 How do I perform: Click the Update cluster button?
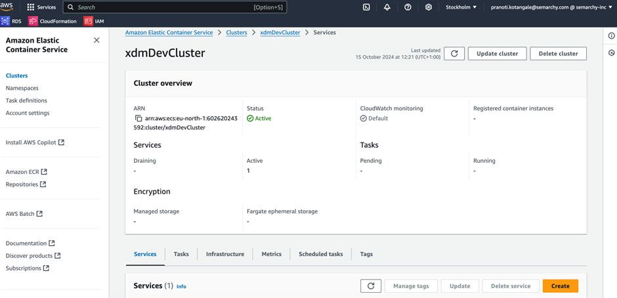pyautogui.click(x=497, y=54)
